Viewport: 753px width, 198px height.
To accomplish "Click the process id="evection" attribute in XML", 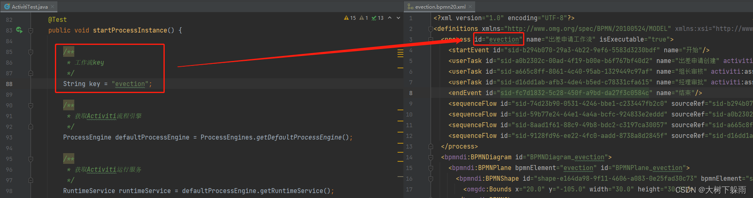I will [x=499, y=40].
